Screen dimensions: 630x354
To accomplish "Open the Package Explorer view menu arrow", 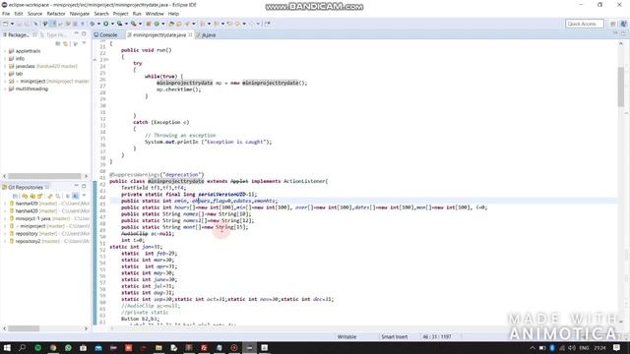I will pyautogui.click(x=84, y=43).
